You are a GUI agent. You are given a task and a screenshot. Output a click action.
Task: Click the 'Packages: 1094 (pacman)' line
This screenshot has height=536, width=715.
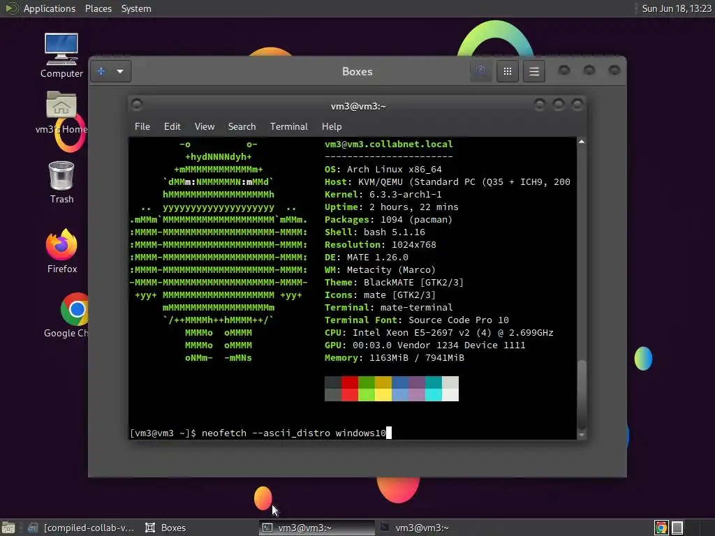tap(388, 220)
